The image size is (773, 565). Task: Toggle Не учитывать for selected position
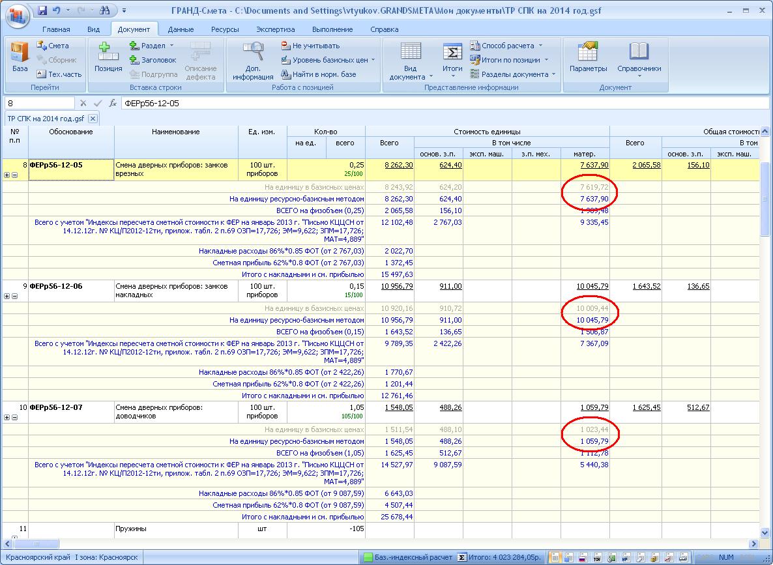coord(310,46)
